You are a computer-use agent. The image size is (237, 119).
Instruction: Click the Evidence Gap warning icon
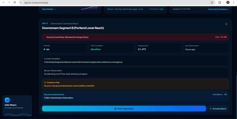pyautogui.click(x=45, y=82)
